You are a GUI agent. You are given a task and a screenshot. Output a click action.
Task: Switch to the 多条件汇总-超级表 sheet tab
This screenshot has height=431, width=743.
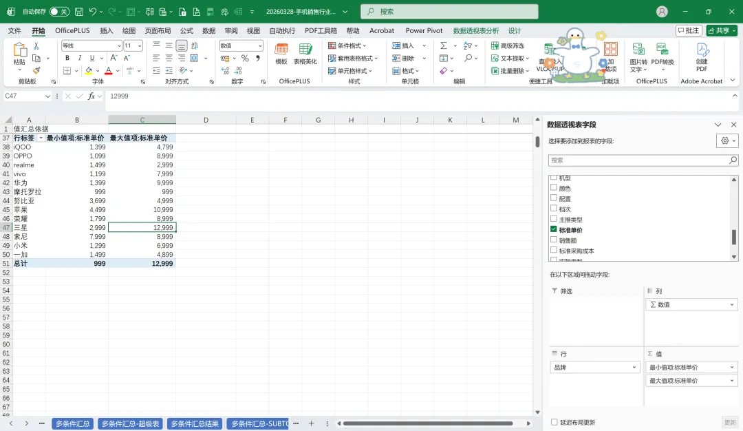click(130, 423)
